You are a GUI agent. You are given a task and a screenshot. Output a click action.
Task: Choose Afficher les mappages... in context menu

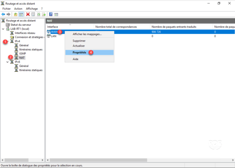tap(90, 34)
